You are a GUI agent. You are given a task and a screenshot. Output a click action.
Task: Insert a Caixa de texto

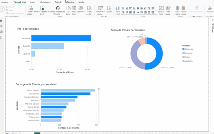pyautogui.click(x=161, y=8)
